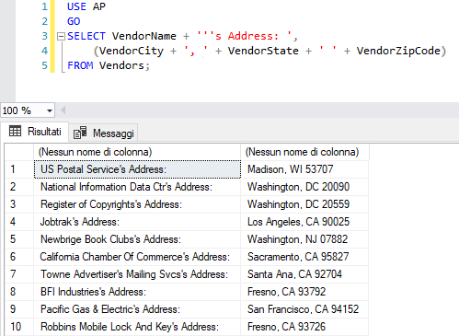The width and height of the screenshot is (459, 336).
Task: Click the results grid select-all corner cell
Action: click(19, 152)
